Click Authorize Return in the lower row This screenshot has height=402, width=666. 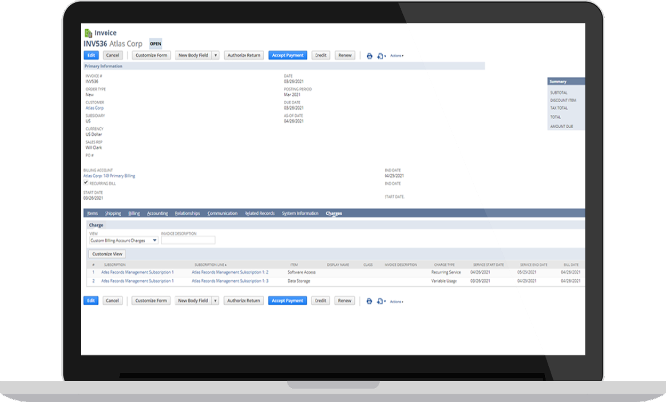[x=243, y=301]
